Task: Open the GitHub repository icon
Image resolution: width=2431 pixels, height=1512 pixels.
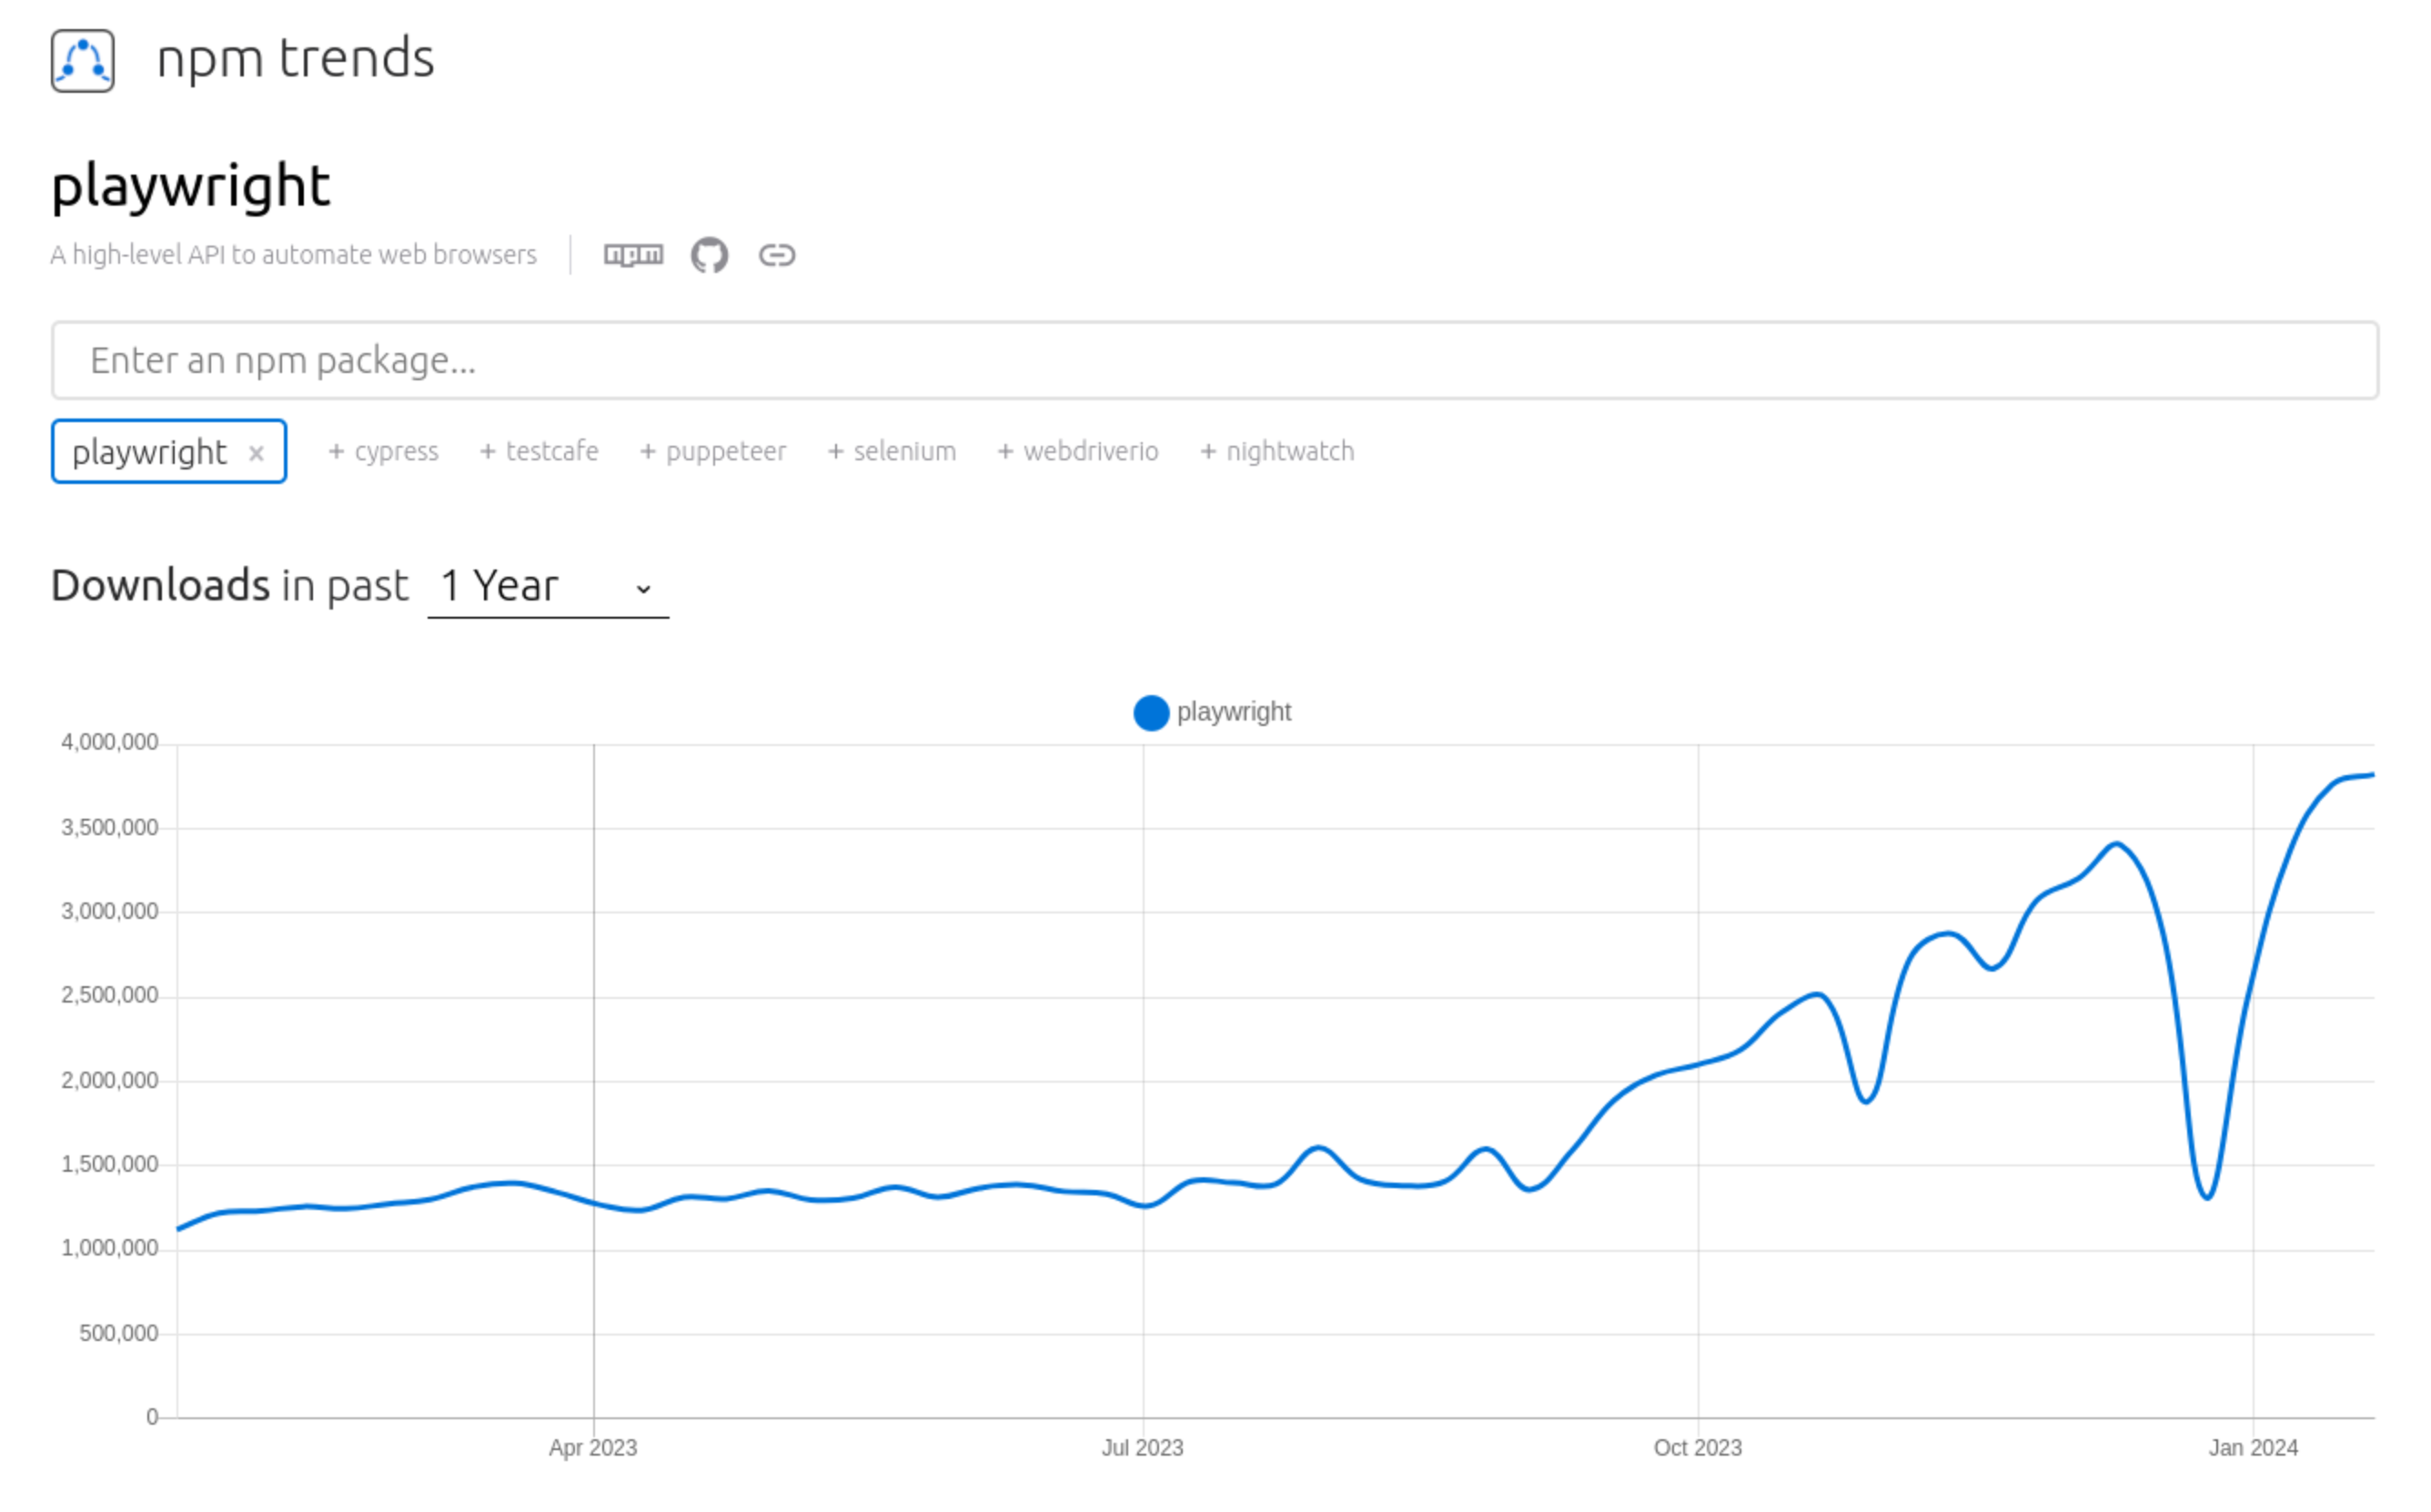Action: [710, 255]
